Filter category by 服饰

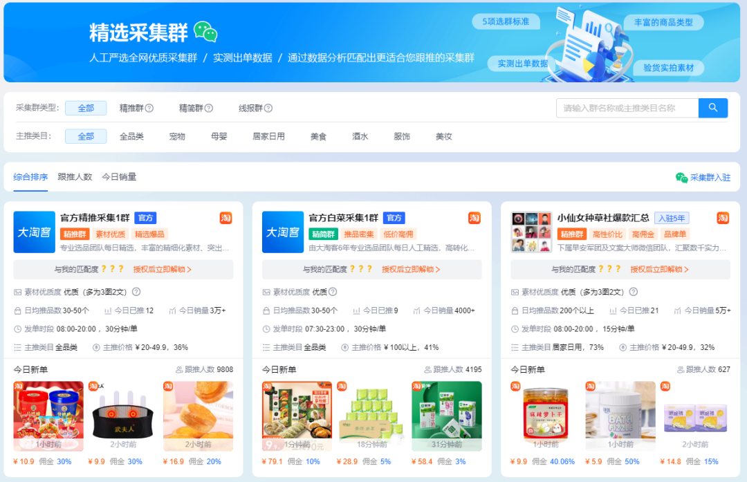402,136
